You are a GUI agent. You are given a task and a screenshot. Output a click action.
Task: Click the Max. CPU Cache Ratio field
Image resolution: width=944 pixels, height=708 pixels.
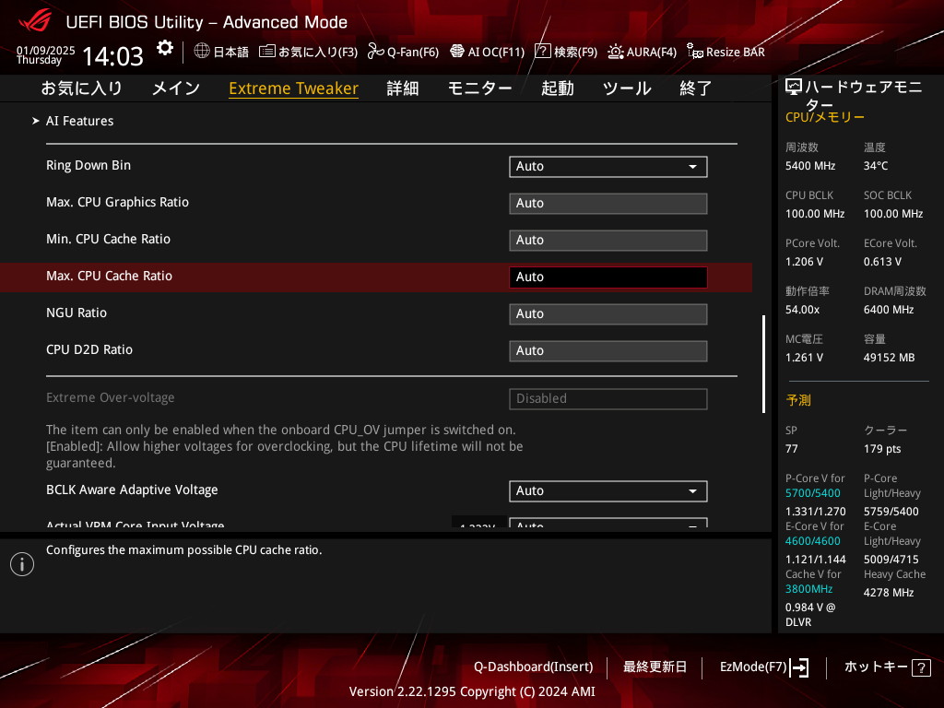pos(608,277)
